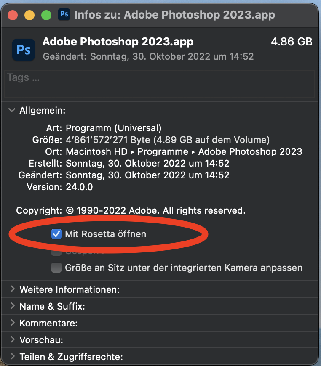Click the 4.86 GB size label
Viewport: 321px width, 366px height.
click(292, 42)
